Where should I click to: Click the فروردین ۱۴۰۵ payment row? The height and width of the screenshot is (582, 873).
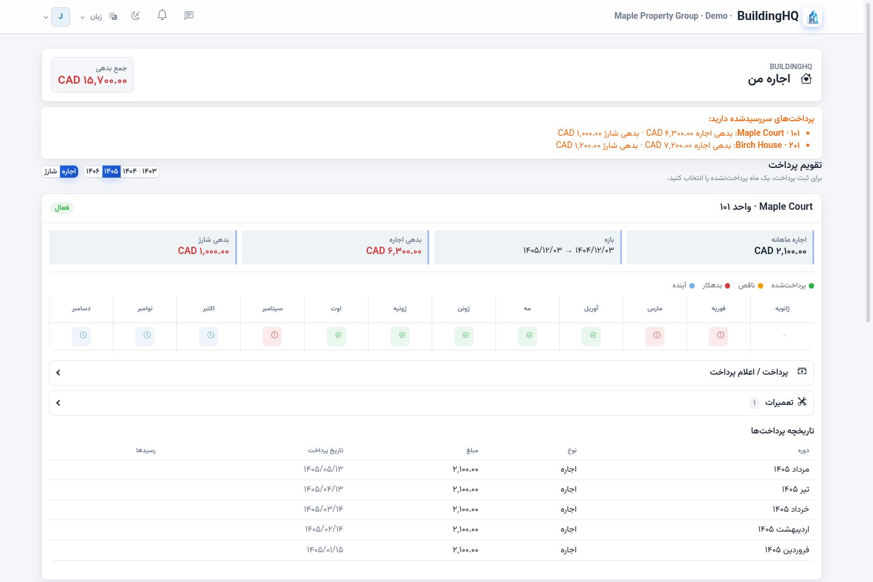[432, 550]
